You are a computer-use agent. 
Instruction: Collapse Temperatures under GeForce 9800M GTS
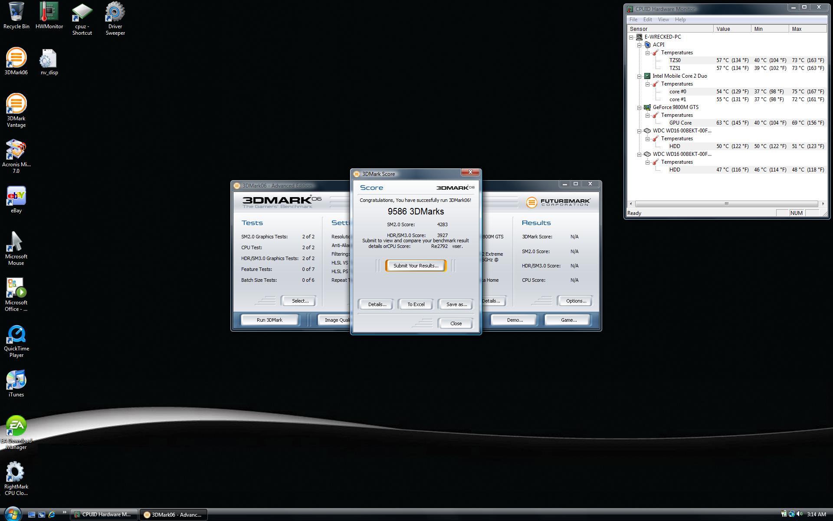648,115
